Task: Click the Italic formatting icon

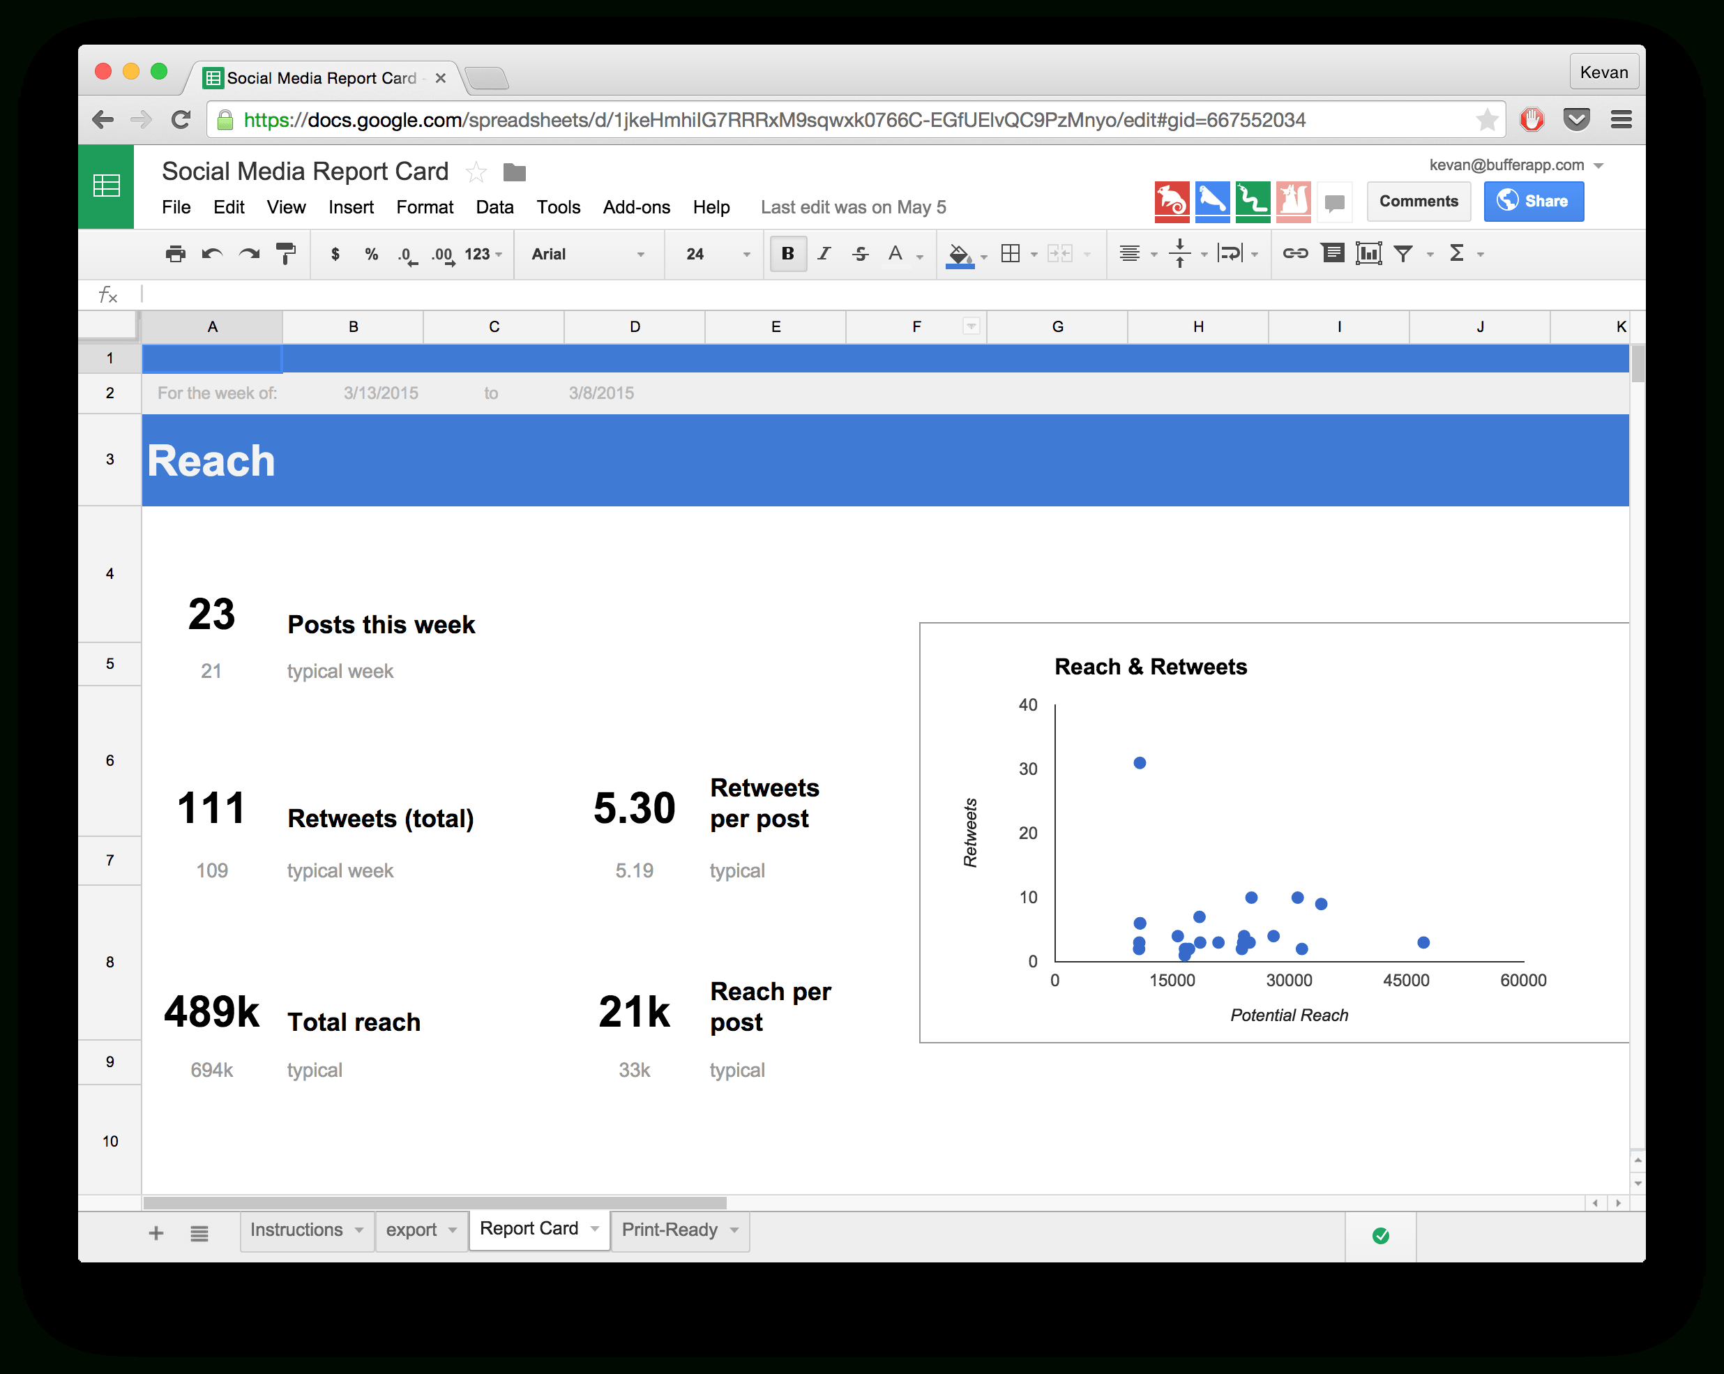Action: (823, 255)
